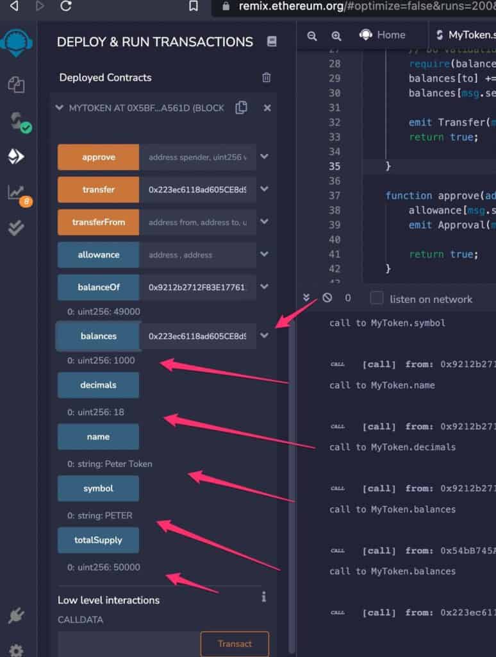
Task: Focus the balanceOf address input
Action: (x=197, y=287)
